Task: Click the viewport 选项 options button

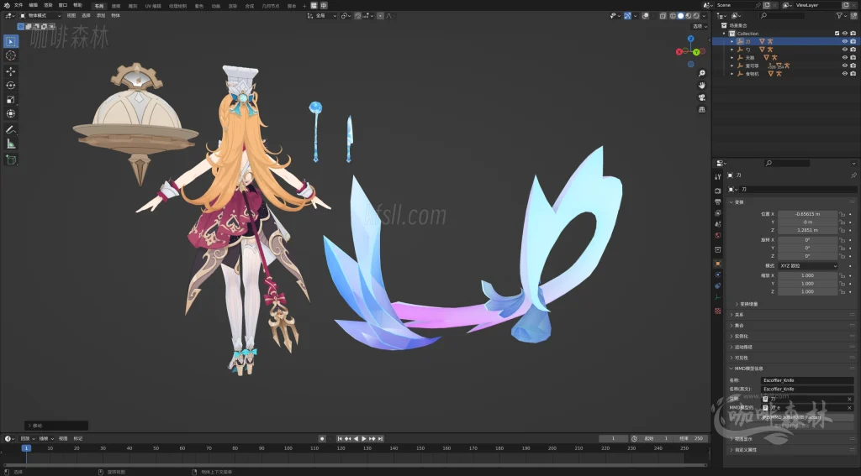Action: (700, 26)
